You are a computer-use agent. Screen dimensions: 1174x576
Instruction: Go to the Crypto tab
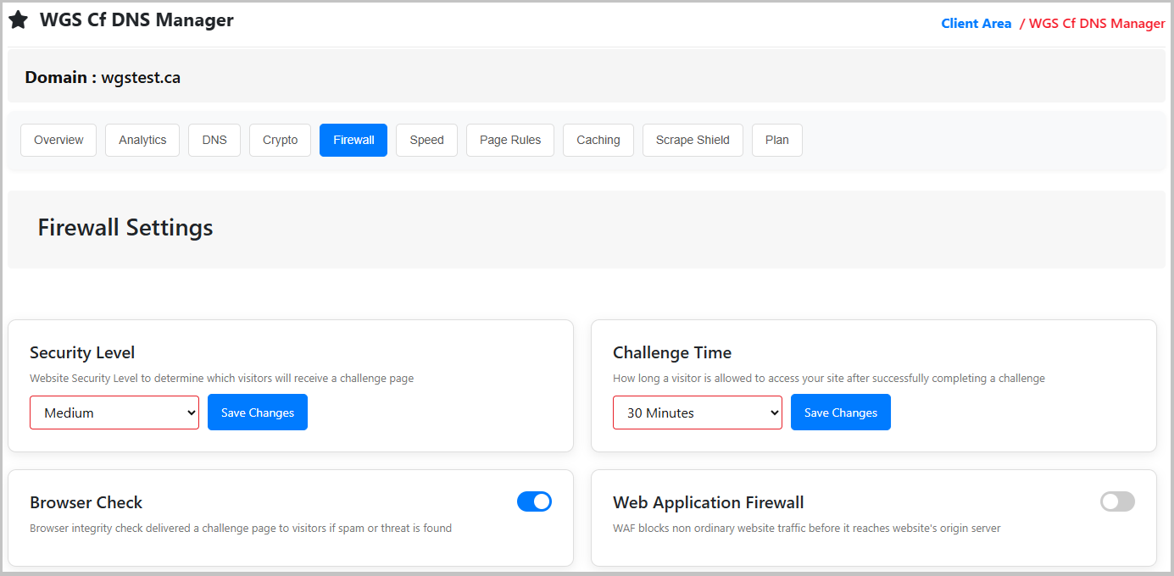click(280, 141)
